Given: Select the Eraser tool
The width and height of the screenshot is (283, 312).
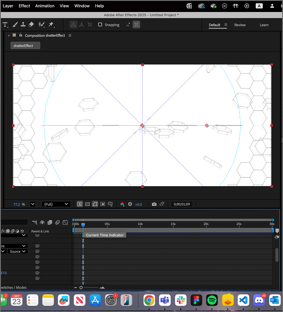Looking at the screenshot, I should [32, 25].
